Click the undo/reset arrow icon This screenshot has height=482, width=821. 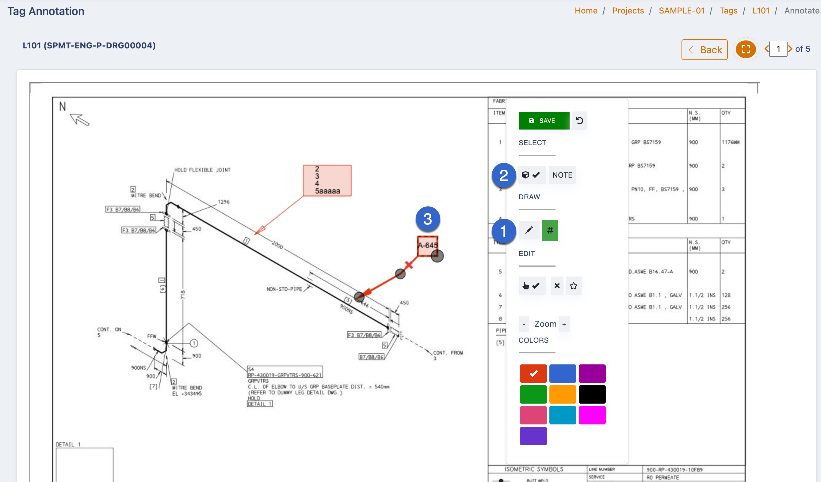[x=579, y=121]
